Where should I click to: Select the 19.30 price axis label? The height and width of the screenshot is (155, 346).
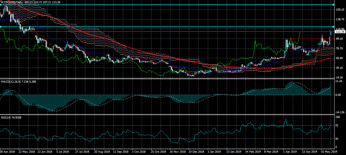pos(340,77)
